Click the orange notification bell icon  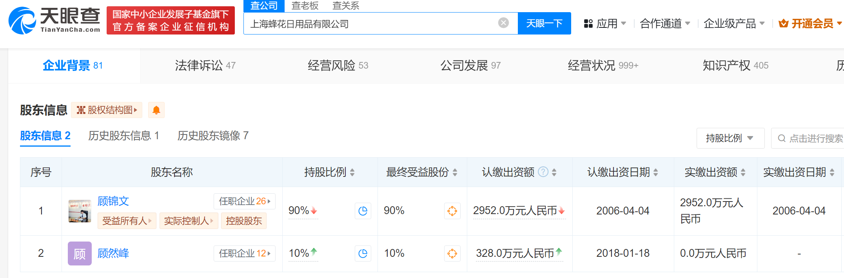coord(156,110)
